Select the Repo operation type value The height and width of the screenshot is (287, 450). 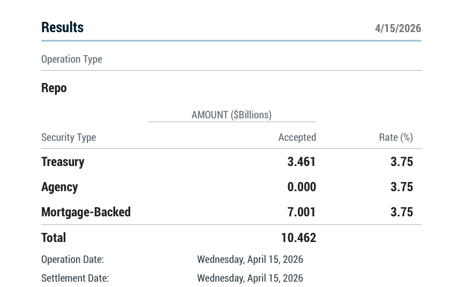point(54,88)
